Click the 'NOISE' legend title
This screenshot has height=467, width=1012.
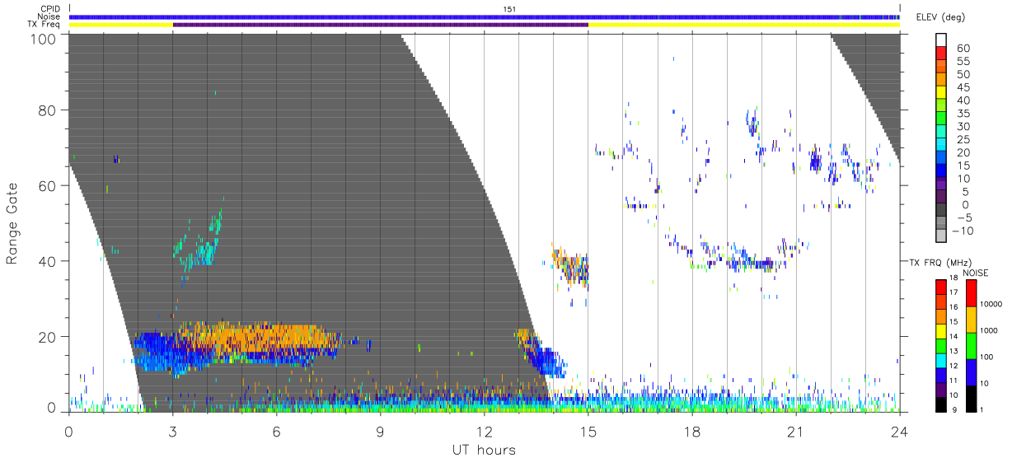[976, 272]
